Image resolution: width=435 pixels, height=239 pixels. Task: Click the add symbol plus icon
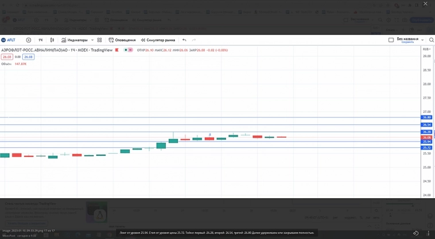29,40
